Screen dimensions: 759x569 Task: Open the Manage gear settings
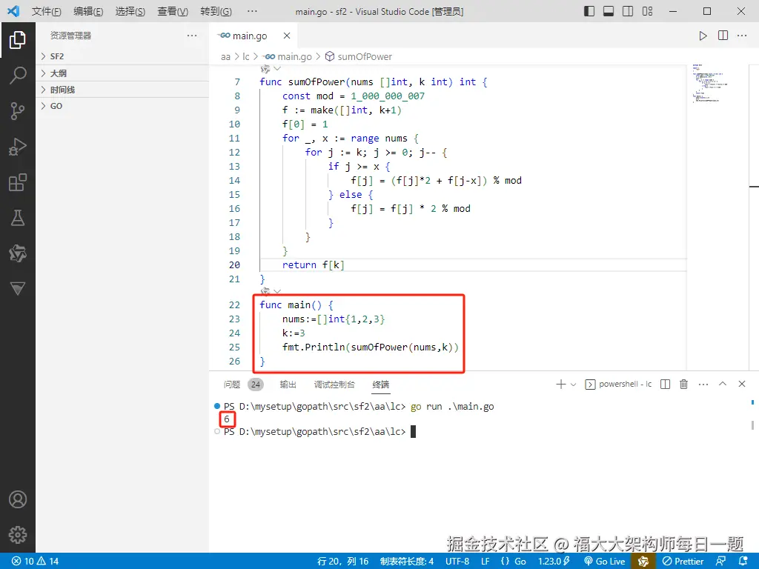coord(18,535)
